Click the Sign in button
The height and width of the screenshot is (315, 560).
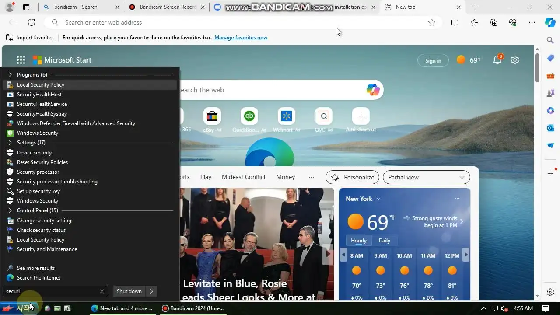pos(433,60)
